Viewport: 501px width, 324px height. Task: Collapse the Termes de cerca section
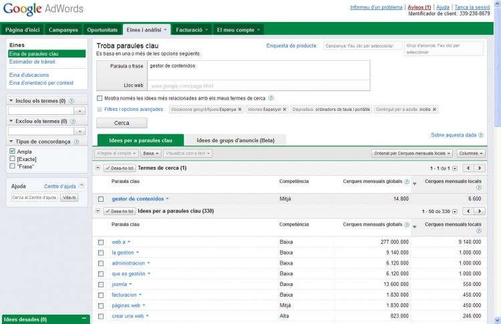click(98, 168)
